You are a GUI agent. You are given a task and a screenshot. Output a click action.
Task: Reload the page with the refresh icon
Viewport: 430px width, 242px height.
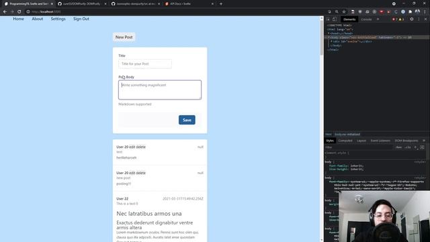tap(19, 12)
